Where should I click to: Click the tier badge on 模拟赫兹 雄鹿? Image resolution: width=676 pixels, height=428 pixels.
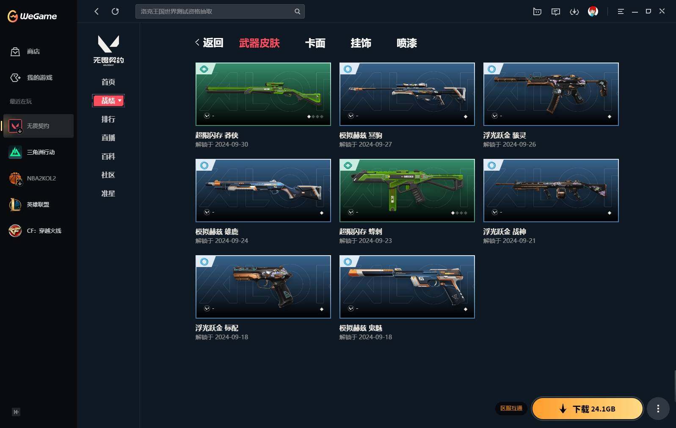click(x=204, y=165)
